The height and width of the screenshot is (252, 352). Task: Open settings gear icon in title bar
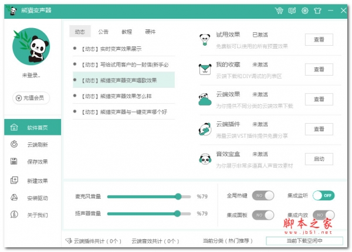304,11
